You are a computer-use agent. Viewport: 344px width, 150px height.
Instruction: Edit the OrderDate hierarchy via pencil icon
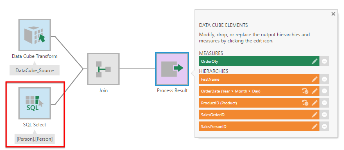pos(315,91)
